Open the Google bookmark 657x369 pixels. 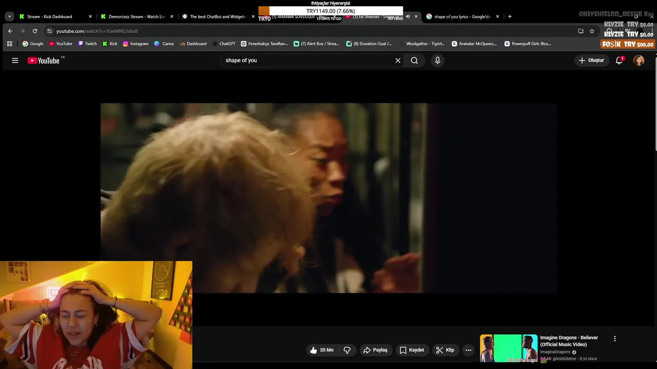pos(33,44)
